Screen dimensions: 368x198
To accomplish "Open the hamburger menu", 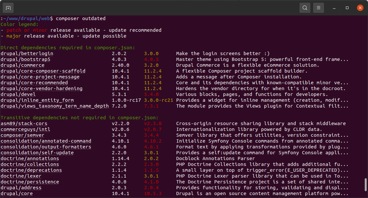I will pyautogui.click(x=319, y=8).
